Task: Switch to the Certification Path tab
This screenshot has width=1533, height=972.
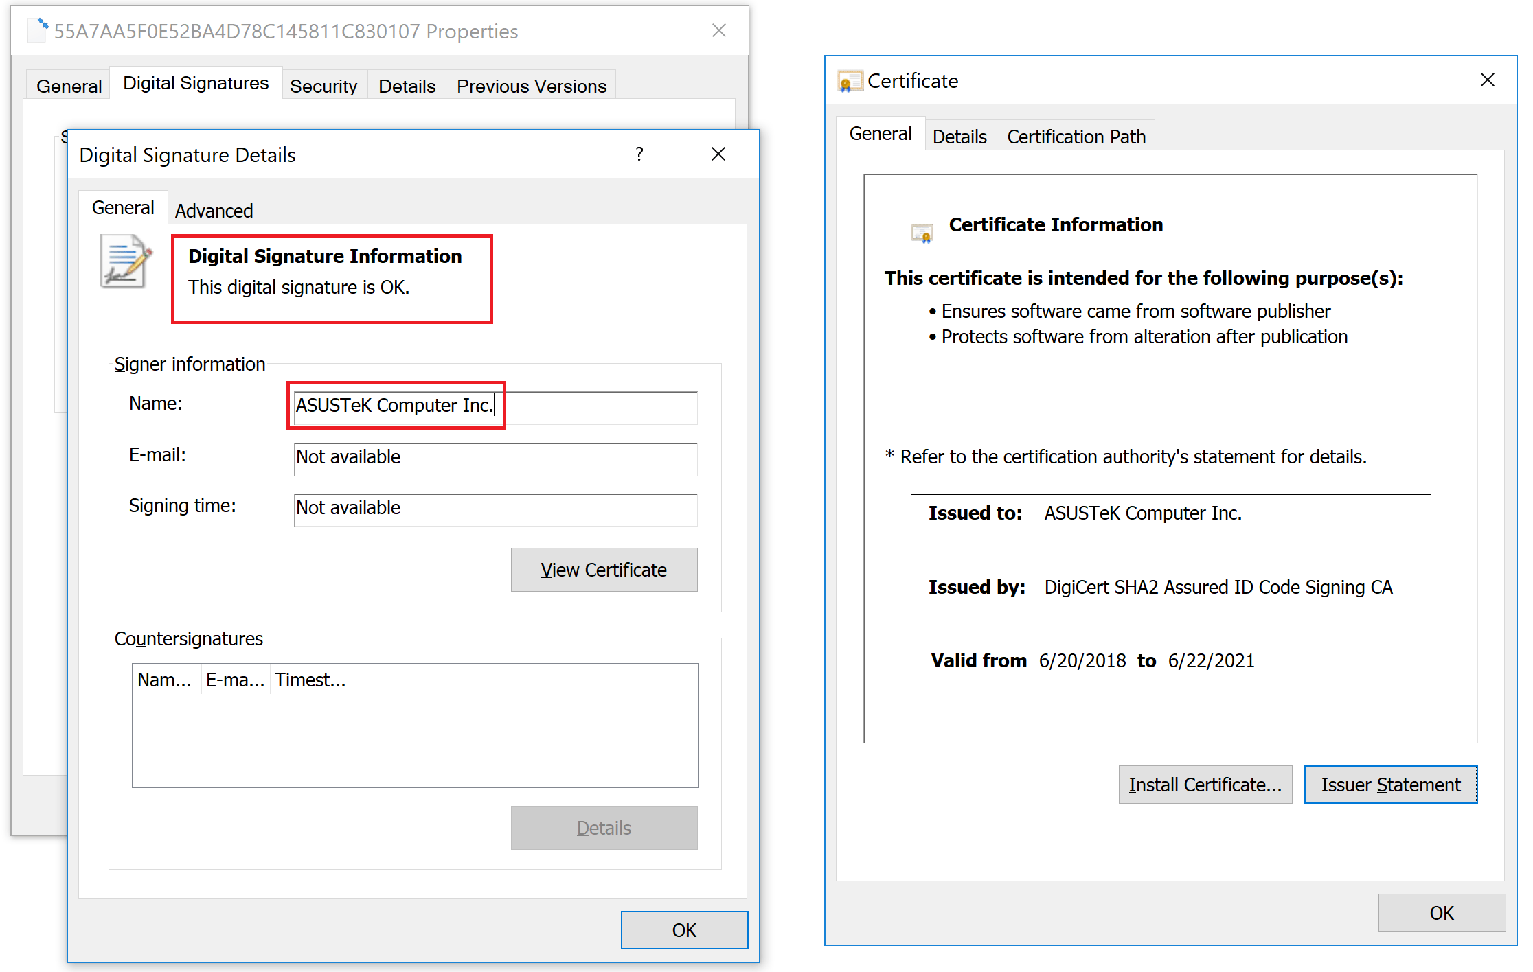Action: click(1075, 135)
